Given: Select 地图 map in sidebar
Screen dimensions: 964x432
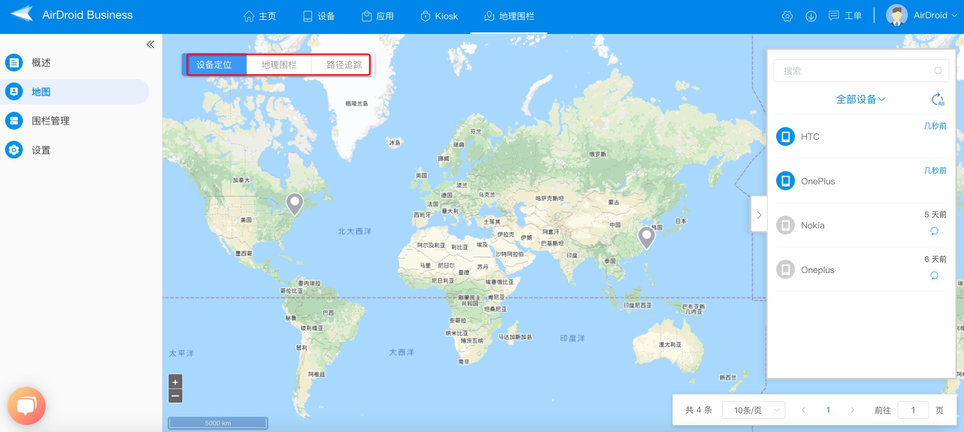Looking at the screenshot, I should (75, 92).
